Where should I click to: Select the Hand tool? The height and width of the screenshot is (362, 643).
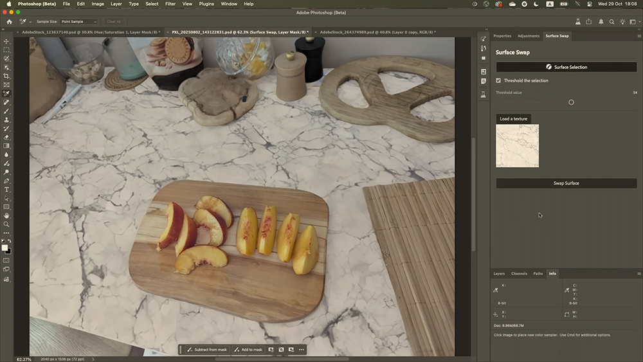point(6,215)
